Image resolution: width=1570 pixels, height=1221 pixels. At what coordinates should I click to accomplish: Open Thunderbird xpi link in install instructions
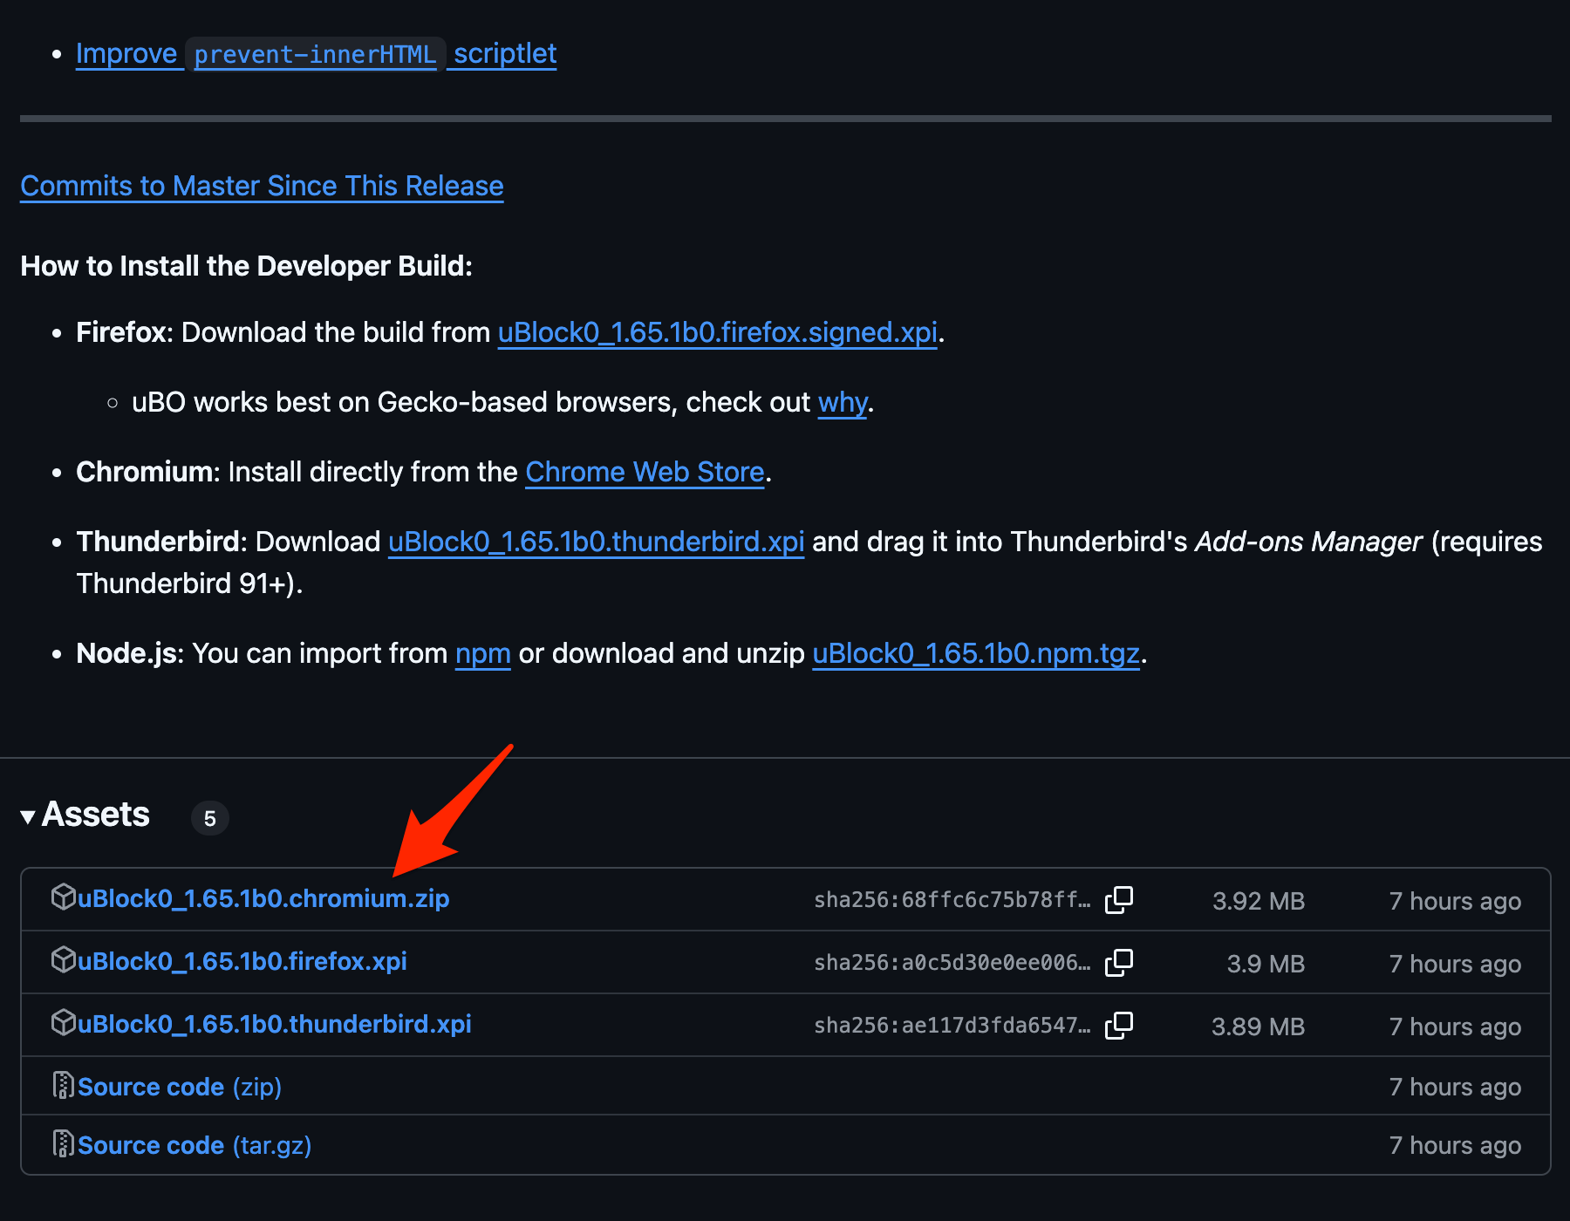(x=596, y=542)
